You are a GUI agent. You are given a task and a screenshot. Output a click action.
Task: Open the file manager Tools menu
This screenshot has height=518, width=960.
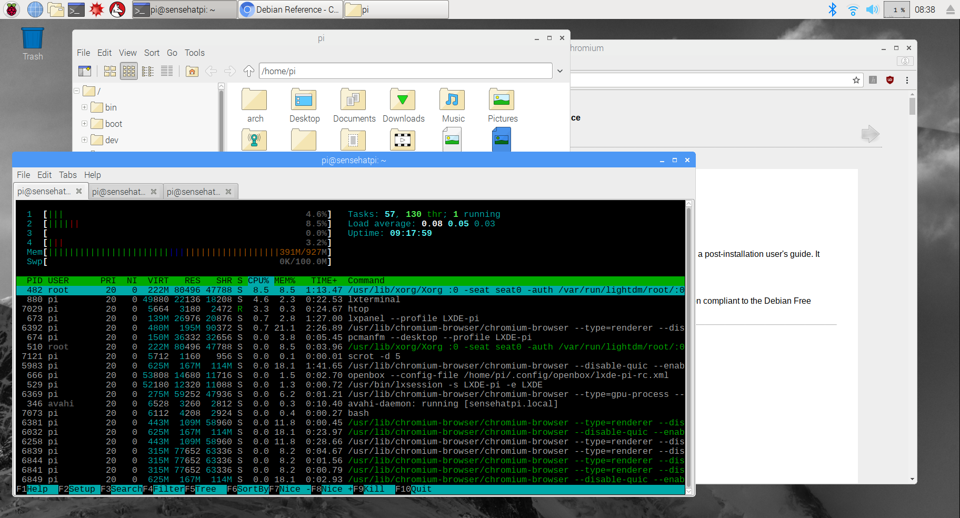tap(194, 53)
